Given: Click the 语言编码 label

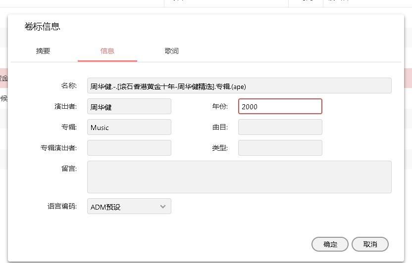Looking at the screenshot, I should point(62,206).
